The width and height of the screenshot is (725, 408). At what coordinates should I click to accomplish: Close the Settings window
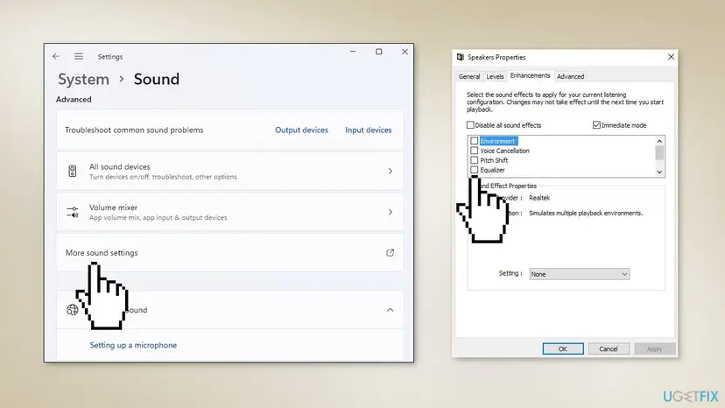tap(405, 52)
